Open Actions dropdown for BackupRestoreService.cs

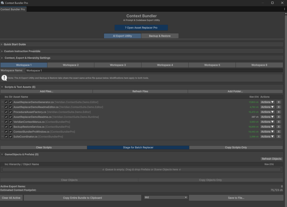coord(267,127)
